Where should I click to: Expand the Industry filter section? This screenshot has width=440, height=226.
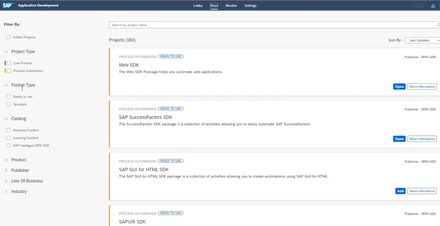6,191
